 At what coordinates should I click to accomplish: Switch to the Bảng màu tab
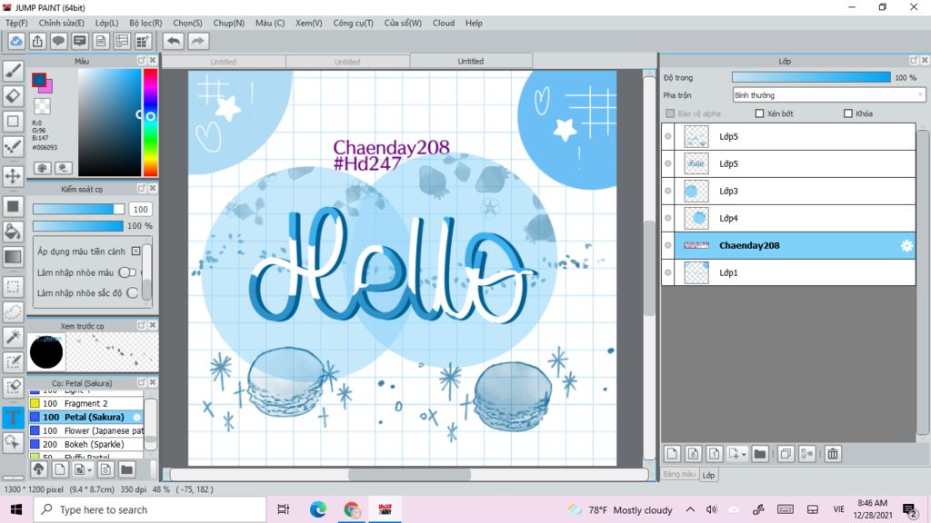pyautogui.click(x=679, y=474)
